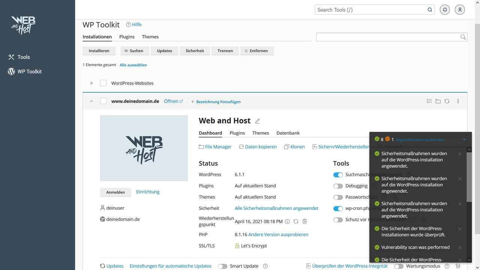Viewport: 480px width, 270px height.
Task: Click the Updates link at the bottom
Action: click(x=112, y=266)
